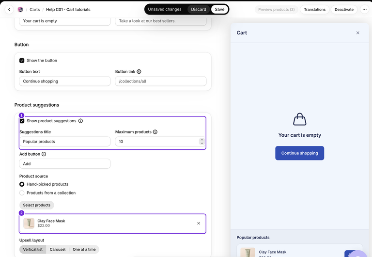Edit the Button text field
372x257 pixels.
pos(65,81)
